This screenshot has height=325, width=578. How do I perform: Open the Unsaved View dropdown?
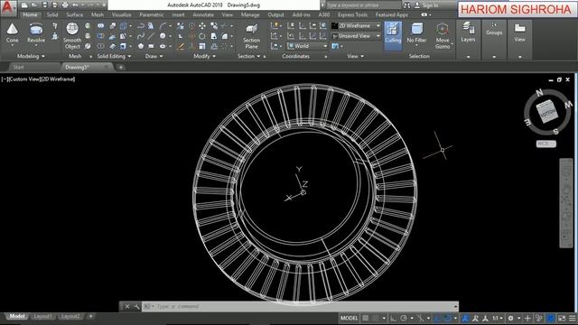(x=356, y=36)
